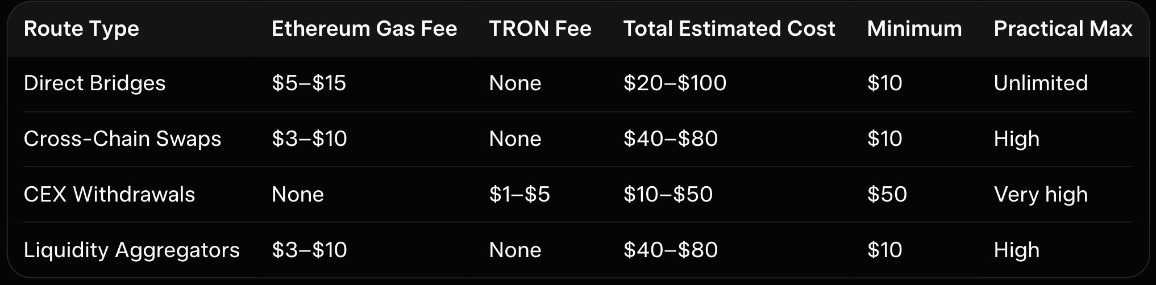Select the $1–$5 TRON fee cell
1156x285 pixels.
pos(519,195)
